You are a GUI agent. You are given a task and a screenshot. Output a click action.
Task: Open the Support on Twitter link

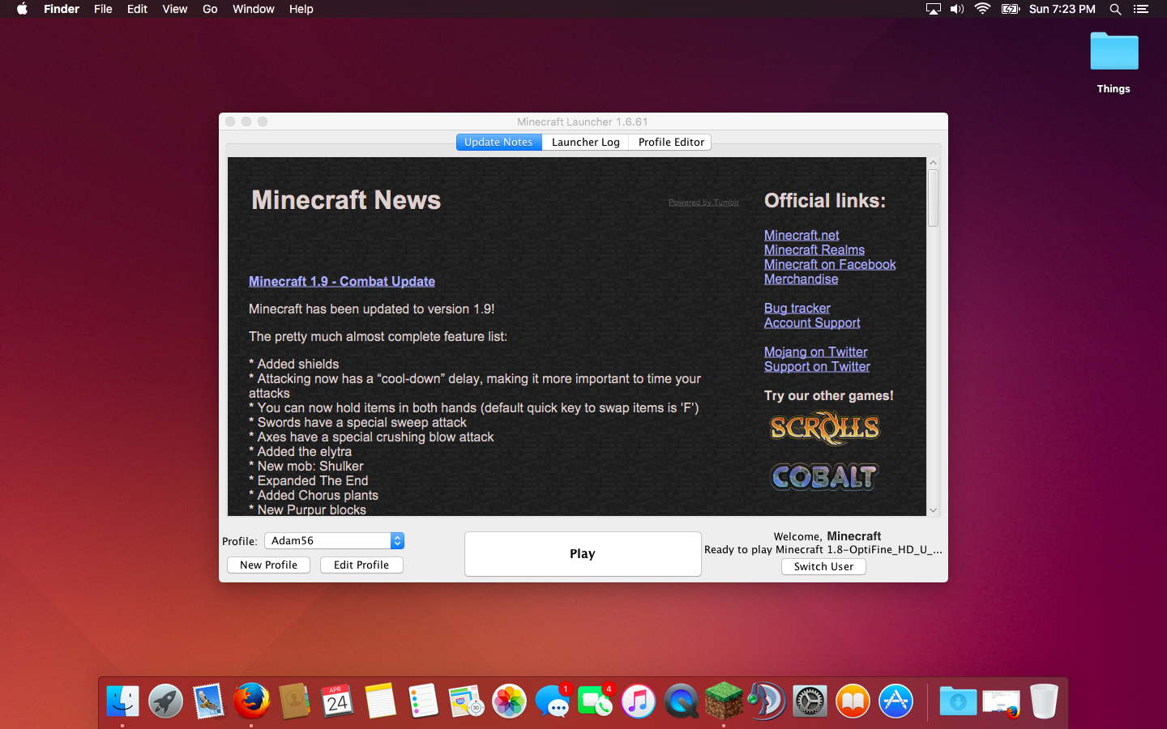pos(817,366)
